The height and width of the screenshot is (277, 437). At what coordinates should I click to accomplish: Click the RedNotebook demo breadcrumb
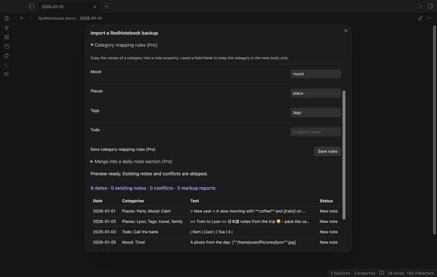[x=57, y=18]
